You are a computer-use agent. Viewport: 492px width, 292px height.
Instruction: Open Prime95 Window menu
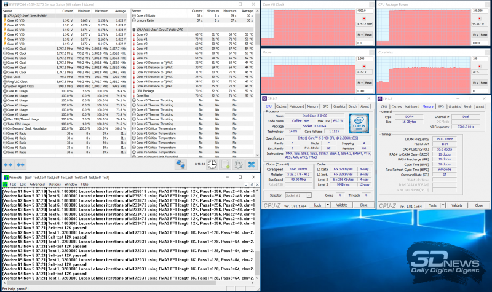(x=71, y=184)
